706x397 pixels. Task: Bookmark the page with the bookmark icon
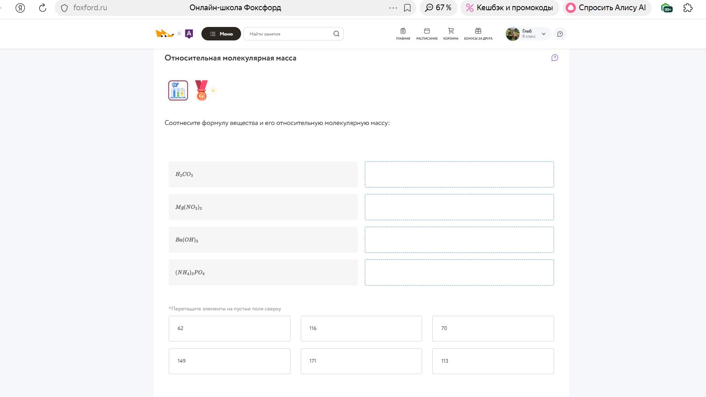(x=407, y=8)
